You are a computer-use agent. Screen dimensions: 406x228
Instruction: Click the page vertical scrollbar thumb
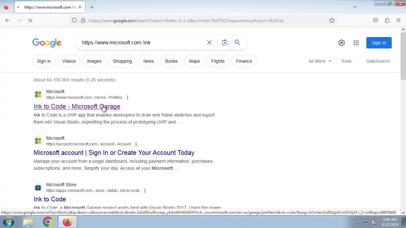(x=403, y=56)
